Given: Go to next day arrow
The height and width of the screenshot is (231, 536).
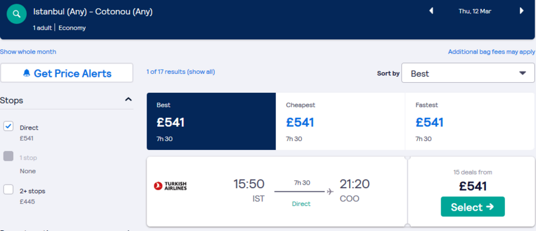Looking at the screenshot, I should pos(522,11).
